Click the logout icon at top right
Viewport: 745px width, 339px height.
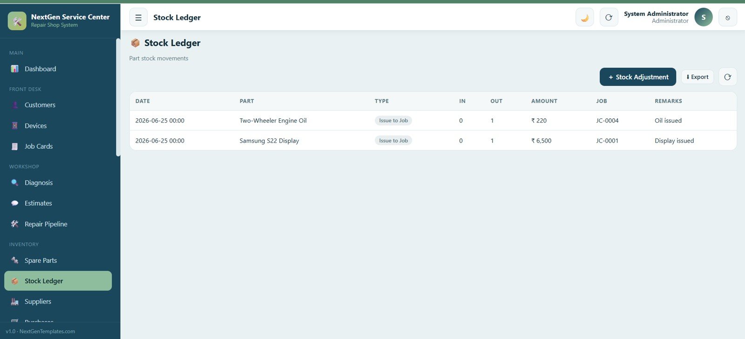(x=728, y=18)
